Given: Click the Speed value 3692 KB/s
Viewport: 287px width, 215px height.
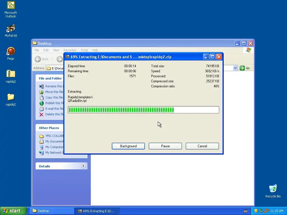Looking at the screenshot, I should 212,71.
